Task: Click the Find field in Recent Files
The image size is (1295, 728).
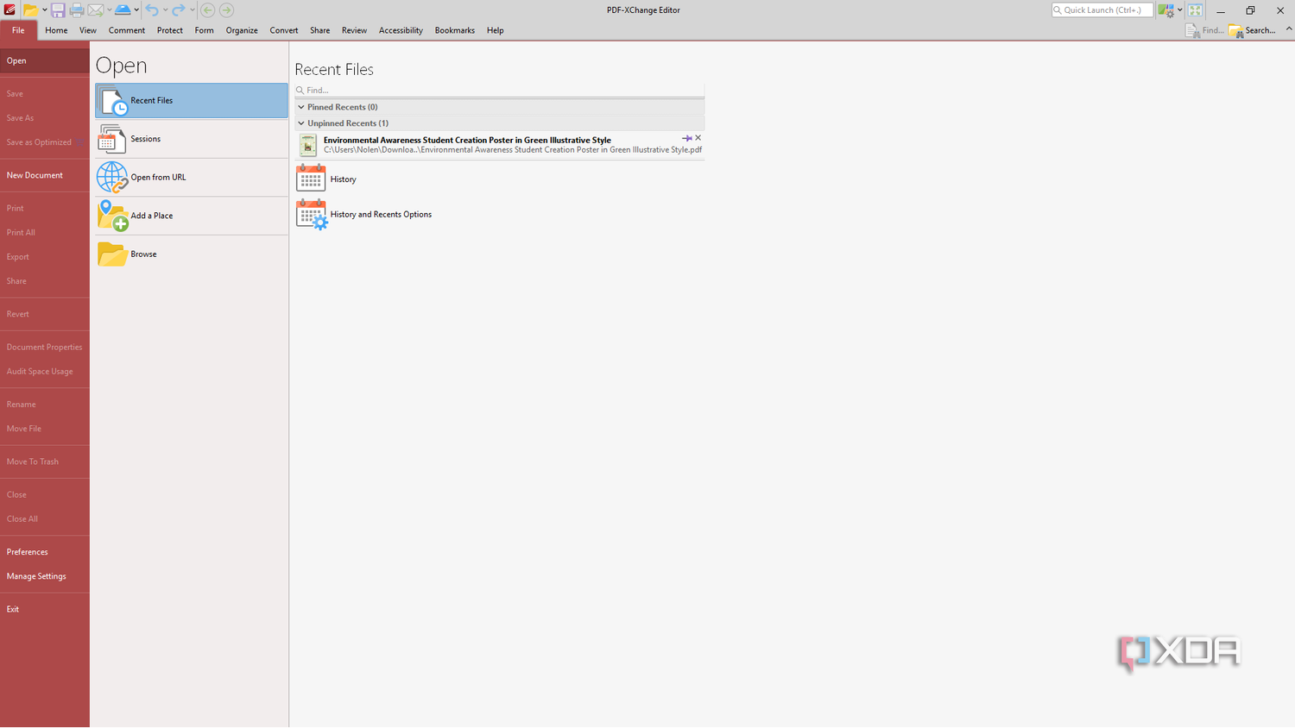Action: click(x=499, y=90)
